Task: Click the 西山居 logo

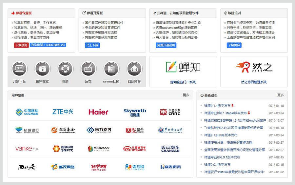Action: click(27, 167)
